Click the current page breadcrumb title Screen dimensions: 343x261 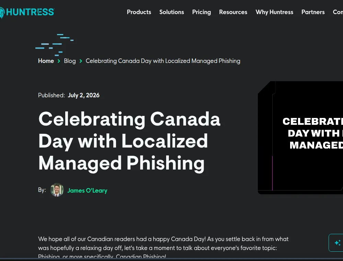point(163,61)
